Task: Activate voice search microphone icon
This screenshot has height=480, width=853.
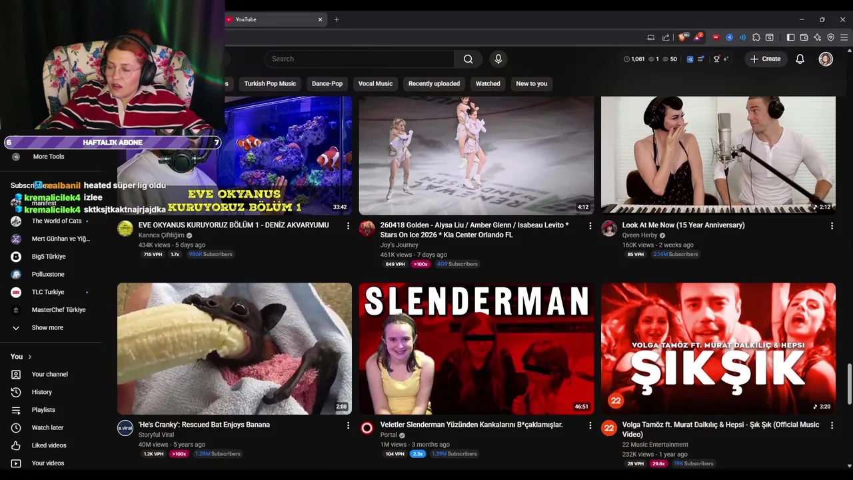Action: click(498, 59)
